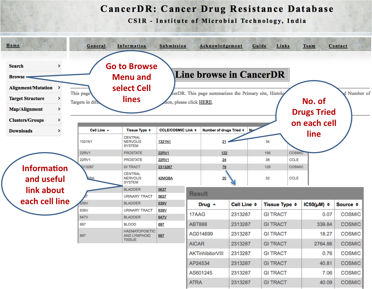Sort CCLE/COSMIC Link column via arrows

point(195,130)
